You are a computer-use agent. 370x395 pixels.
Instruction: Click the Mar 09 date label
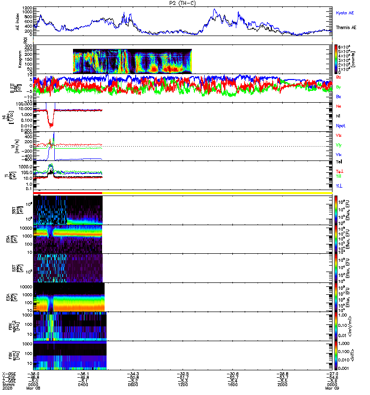(x=332, y=388)
